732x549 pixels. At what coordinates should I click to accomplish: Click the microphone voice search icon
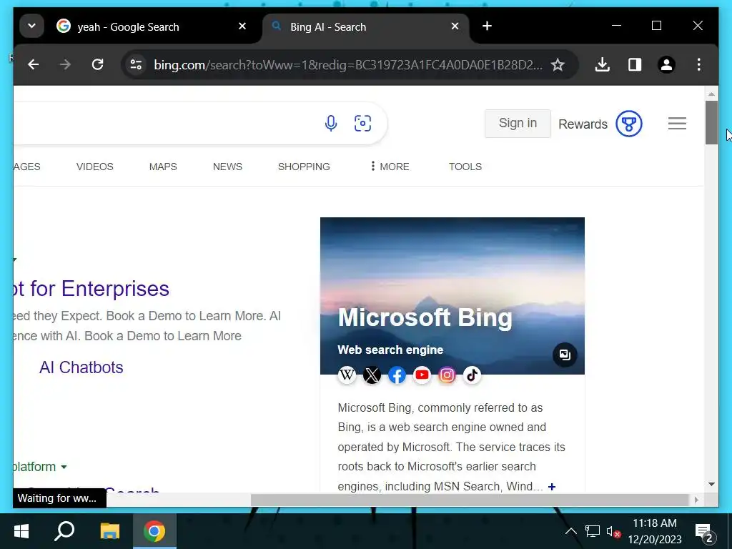(x=330, y=123)
